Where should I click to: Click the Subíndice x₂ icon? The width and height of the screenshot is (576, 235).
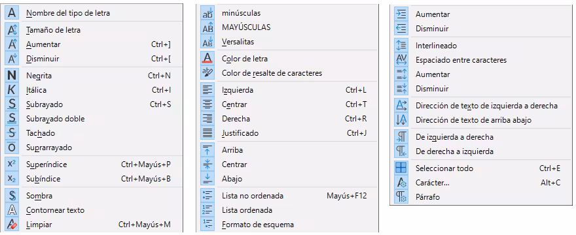click(12, 179)
